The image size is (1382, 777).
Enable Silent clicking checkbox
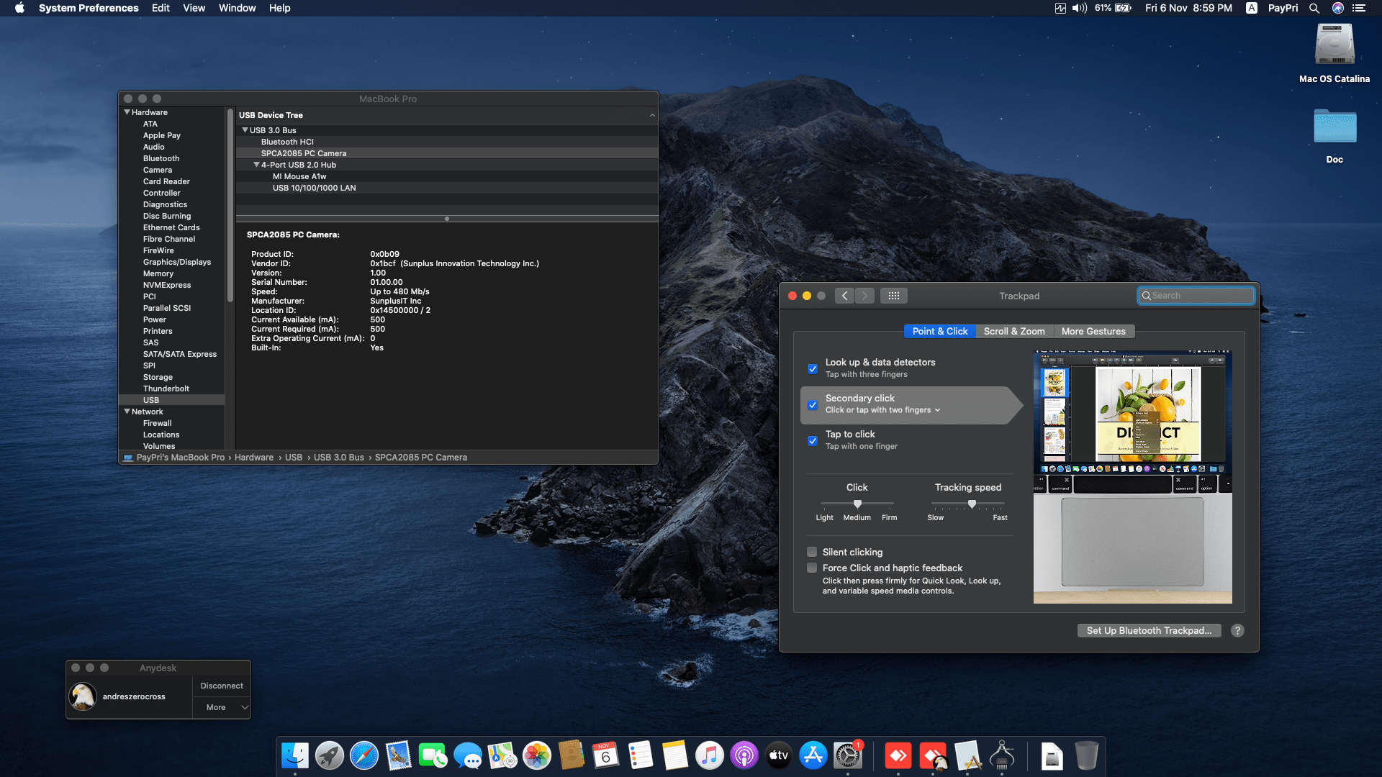[813, 552]
